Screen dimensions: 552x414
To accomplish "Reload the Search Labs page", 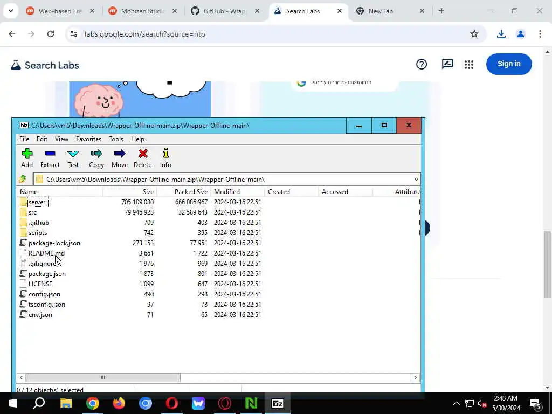I will pyautogui.click(x=51, y=34).
